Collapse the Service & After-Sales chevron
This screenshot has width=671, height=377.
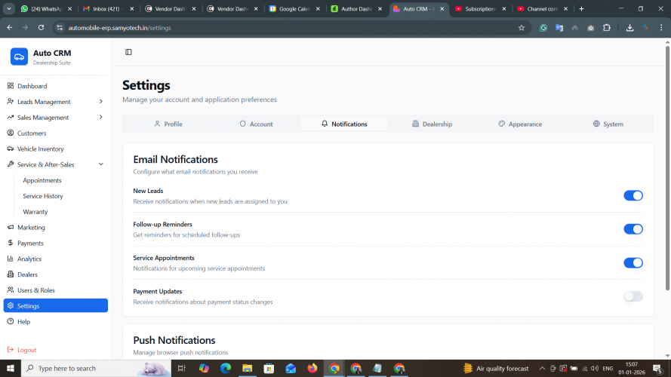tap(101, 164)
